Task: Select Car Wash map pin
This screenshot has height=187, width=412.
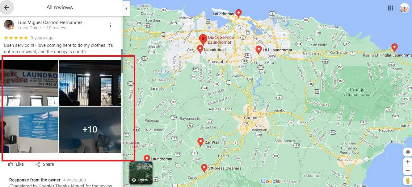Action: click(200, 142)
